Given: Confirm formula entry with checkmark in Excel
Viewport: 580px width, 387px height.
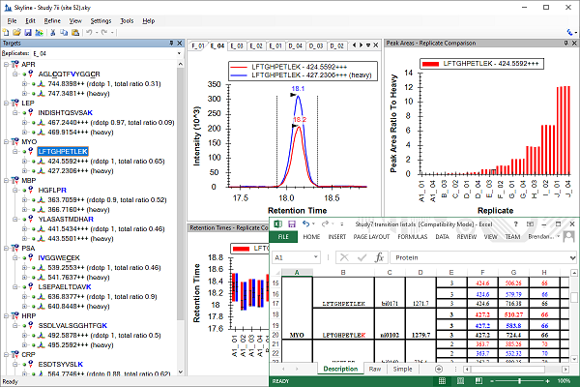Looking at the screenshot, I should coord(362,257).
